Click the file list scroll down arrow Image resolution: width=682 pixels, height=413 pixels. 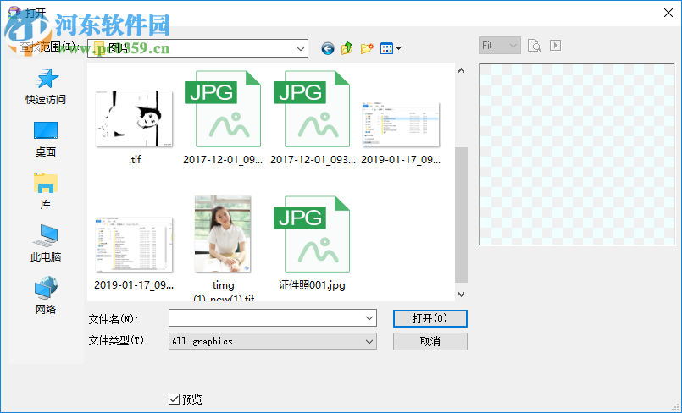[461, 294]
